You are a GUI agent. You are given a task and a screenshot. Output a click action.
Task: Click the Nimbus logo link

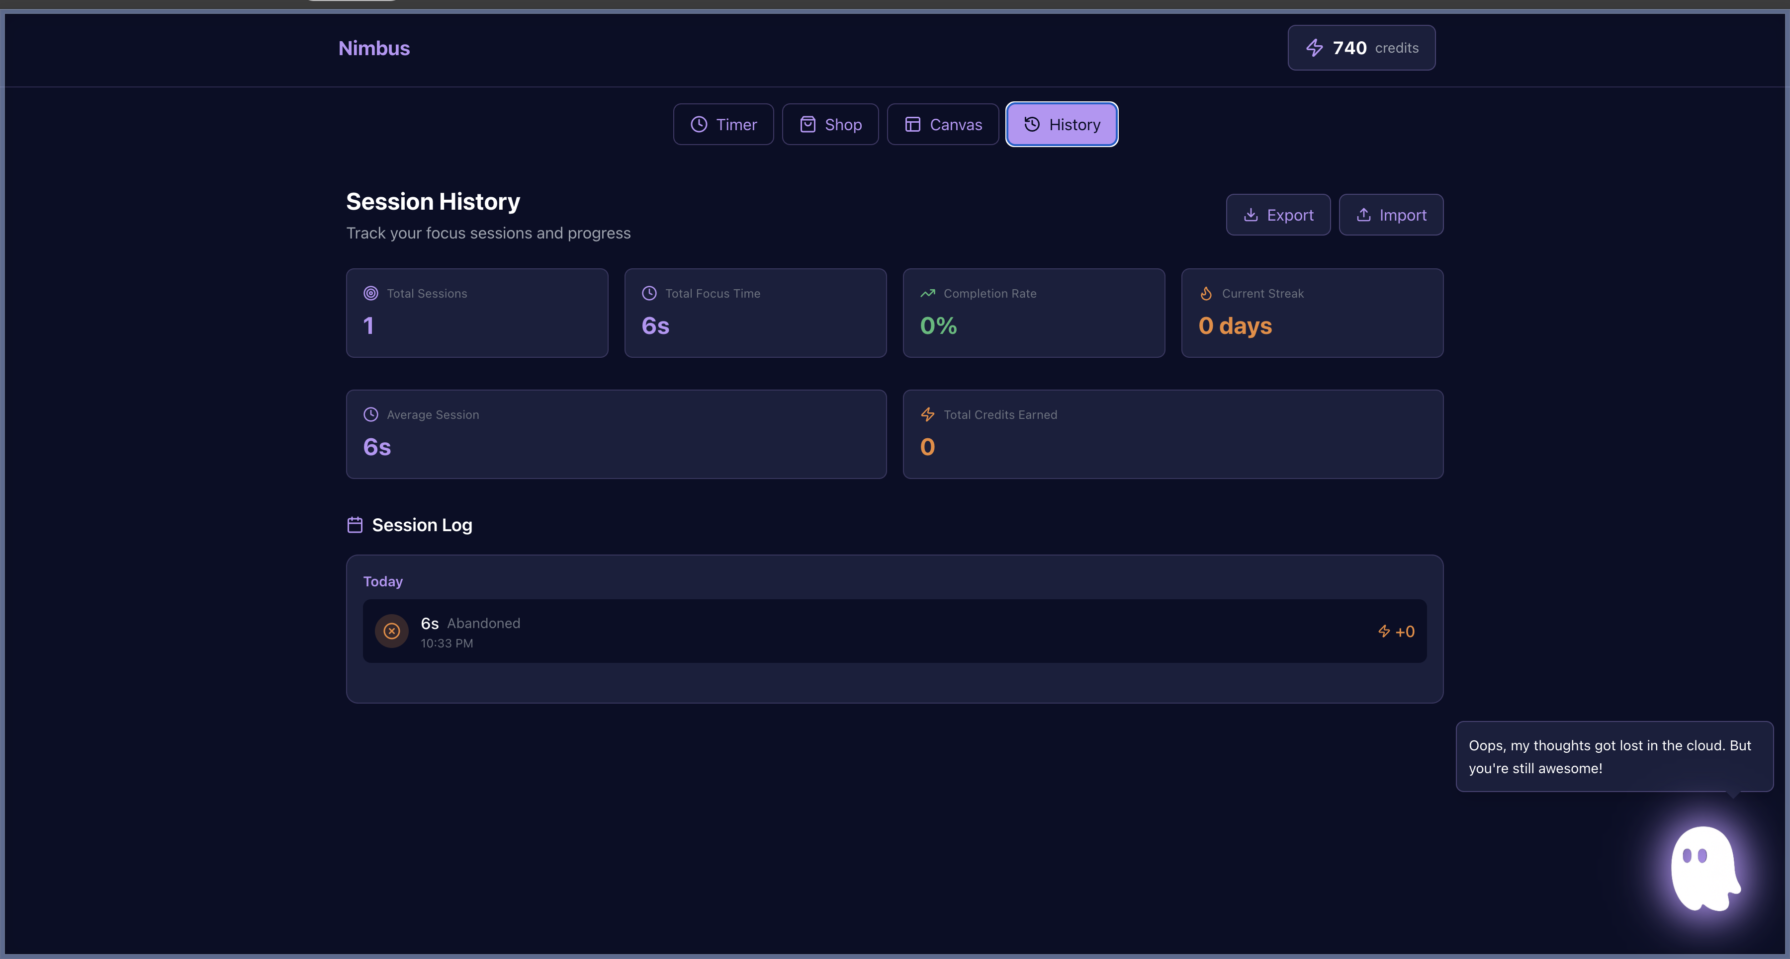374,48
